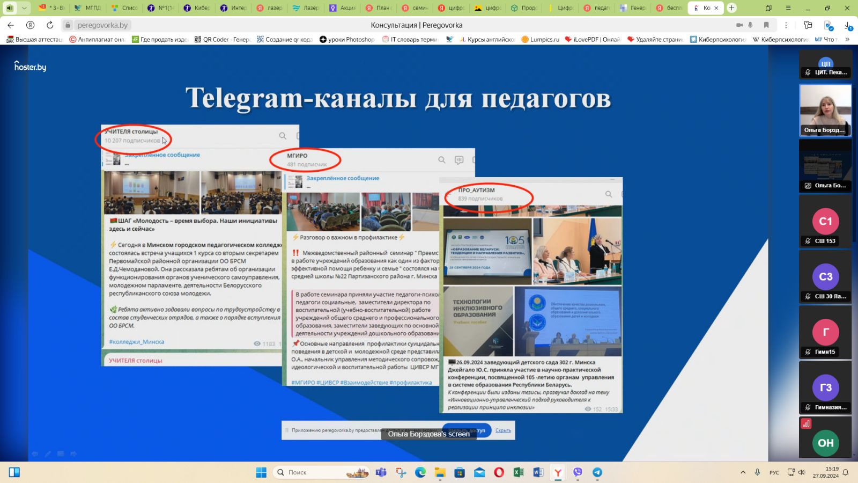The width and height of the screenshot is (858, 483).
Task: Open the QR Coder bookmark
Action: (222, 39)
